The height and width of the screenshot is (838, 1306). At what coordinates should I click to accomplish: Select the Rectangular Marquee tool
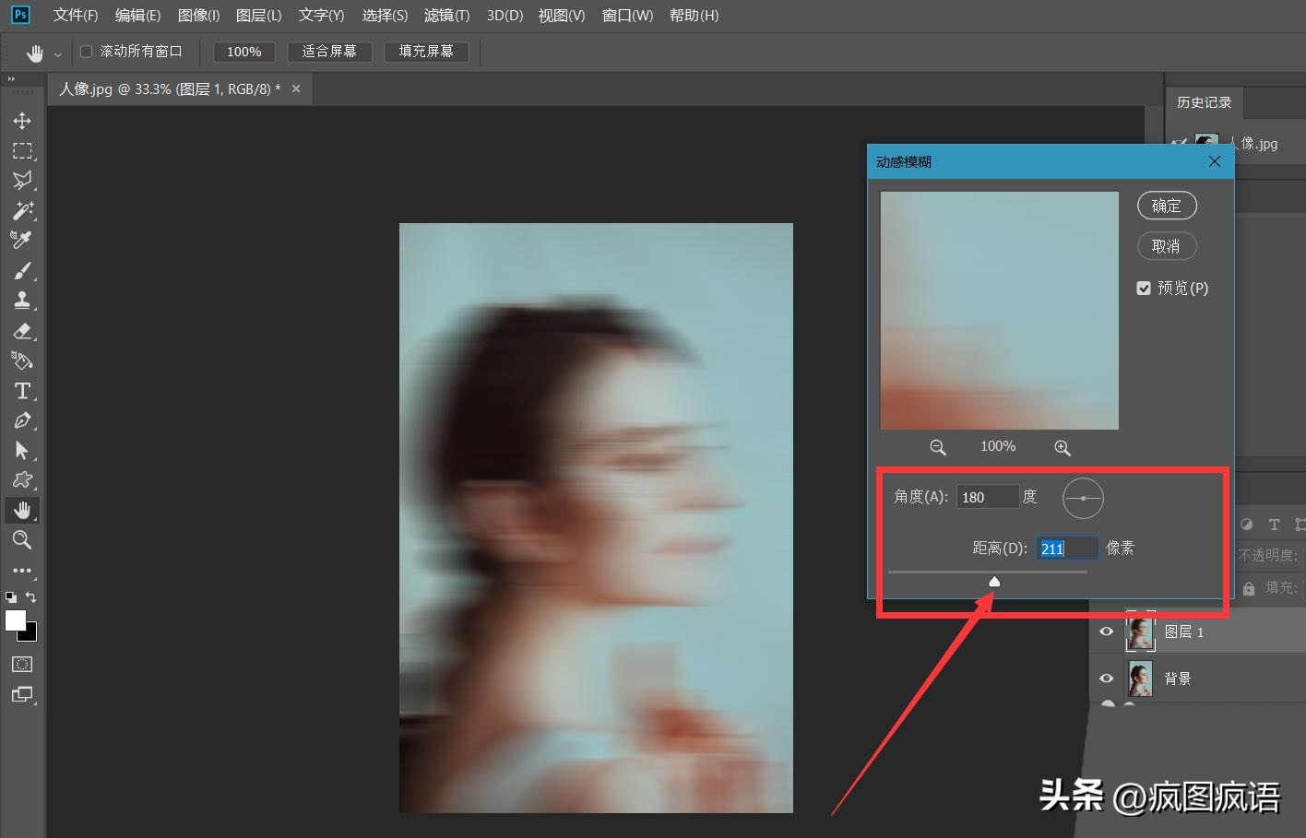22,150
